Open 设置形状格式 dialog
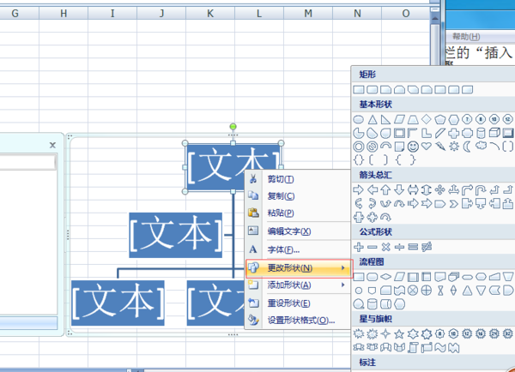Image resolution: width=515 pixels, height=372 pixels. pos(301,321)
